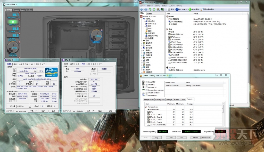The width and height of the screenshot is (264, 152).
Task: Open 工具 dropdown arrow in left CPU-Z window
Action: (x=37, y=111)
